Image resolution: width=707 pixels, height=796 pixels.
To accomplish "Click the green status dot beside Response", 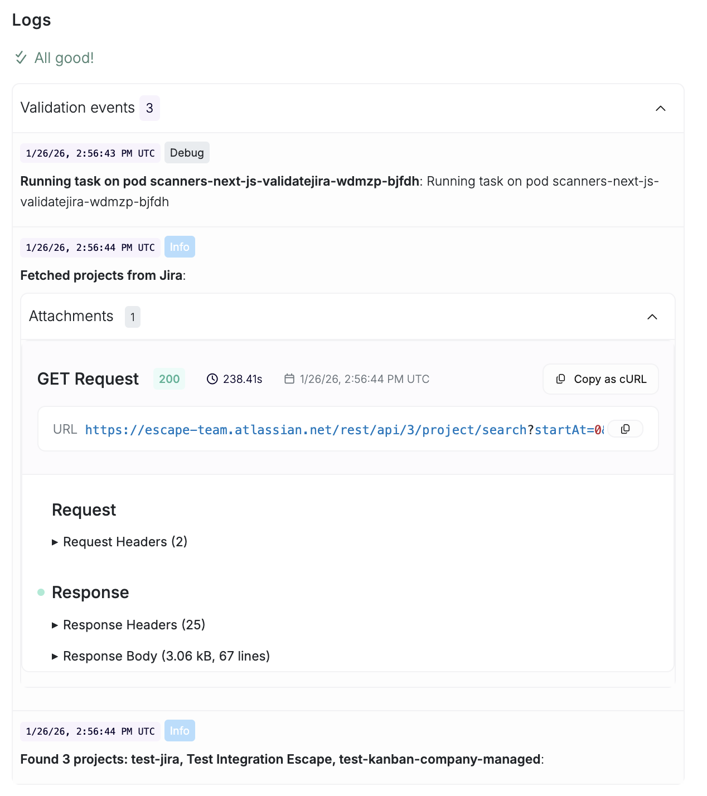I will [41, 593].
